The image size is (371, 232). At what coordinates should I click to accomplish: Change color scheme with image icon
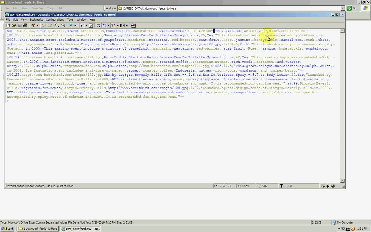coord(91,25)
